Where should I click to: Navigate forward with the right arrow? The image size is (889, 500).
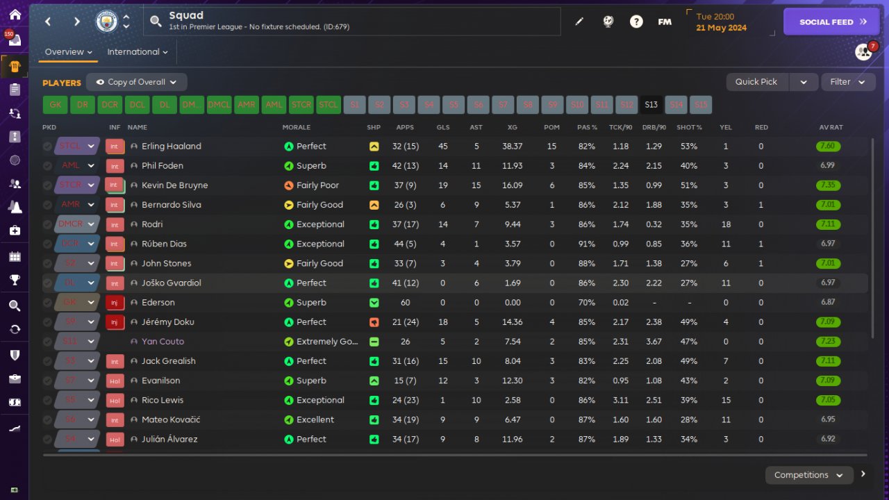76,22
